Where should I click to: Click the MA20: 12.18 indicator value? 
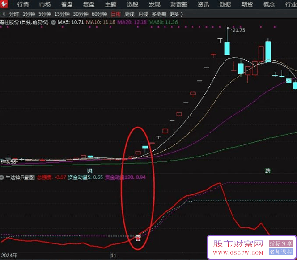(x=132, y=22)
